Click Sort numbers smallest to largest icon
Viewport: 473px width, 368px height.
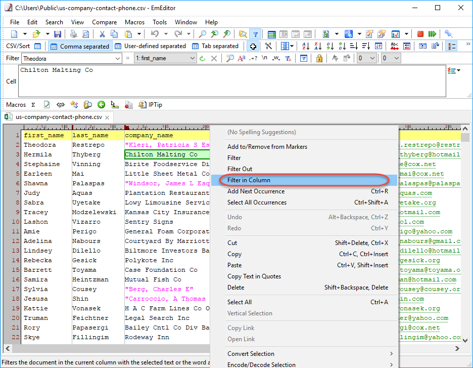point(330,46)
